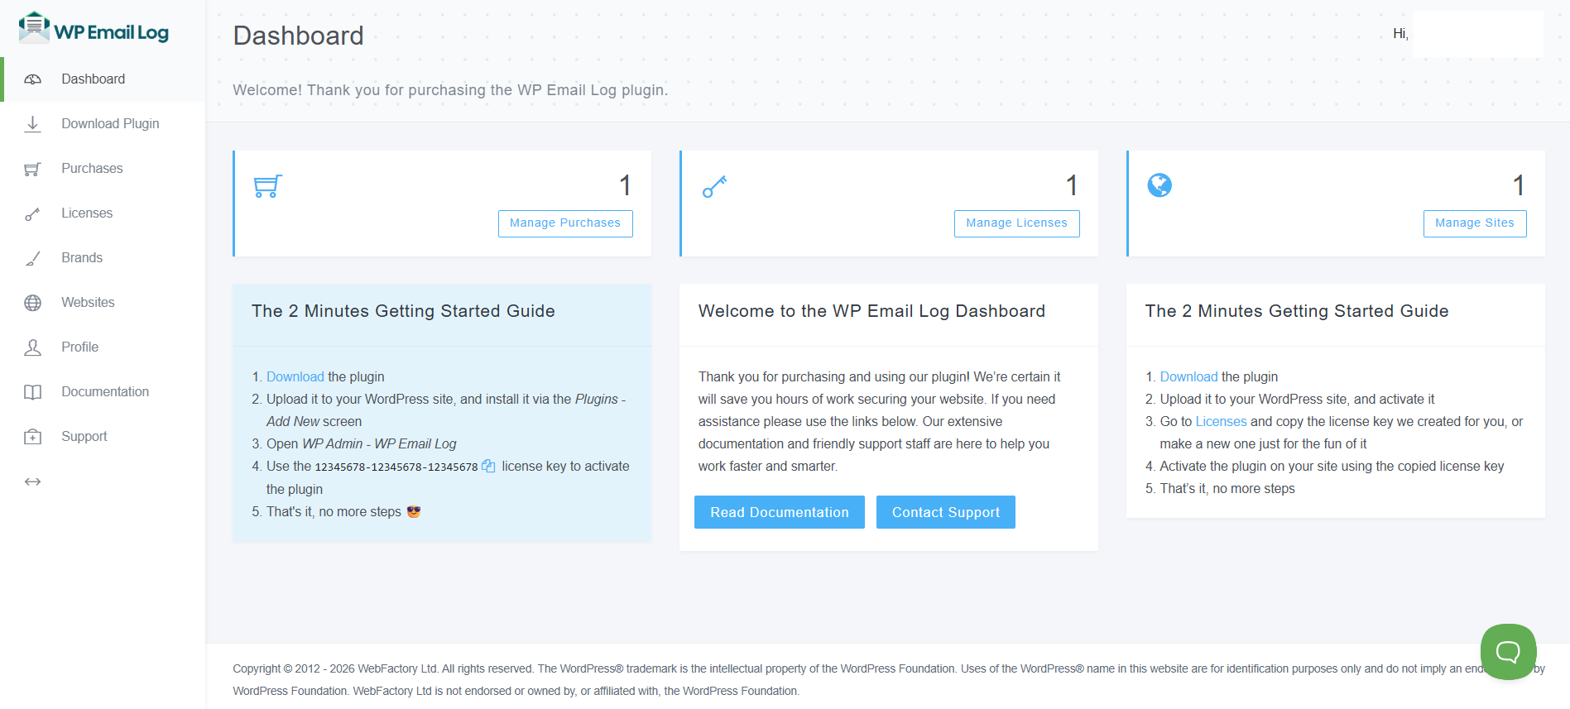Open the live chat support bubble
The height and width of the screenshot is (709, 1570).
point(1508,652)
